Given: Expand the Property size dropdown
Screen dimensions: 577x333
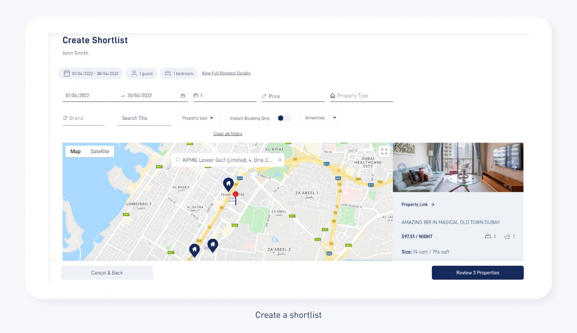Looking at the screenshot, I should click(x=198, y=118).
